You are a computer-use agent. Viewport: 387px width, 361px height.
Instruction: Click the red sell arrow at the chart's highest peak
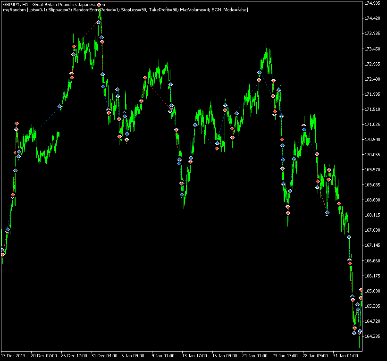point(99,5)
